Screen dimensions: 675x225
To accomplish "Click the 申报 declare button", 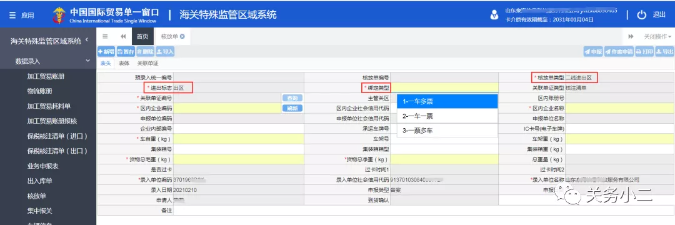I will [593, 52].
